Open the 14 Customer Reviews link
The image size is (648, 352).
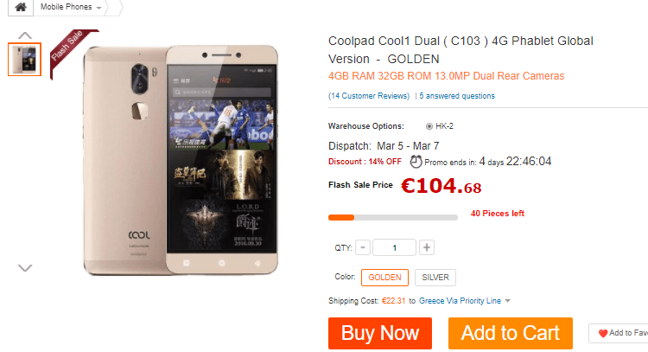(369, 95)
